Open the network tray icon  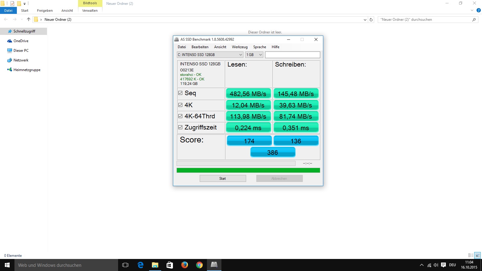point(429,265)
